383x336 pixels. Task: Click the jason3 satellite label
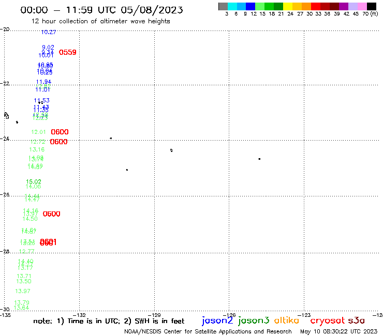pos(254,320)
